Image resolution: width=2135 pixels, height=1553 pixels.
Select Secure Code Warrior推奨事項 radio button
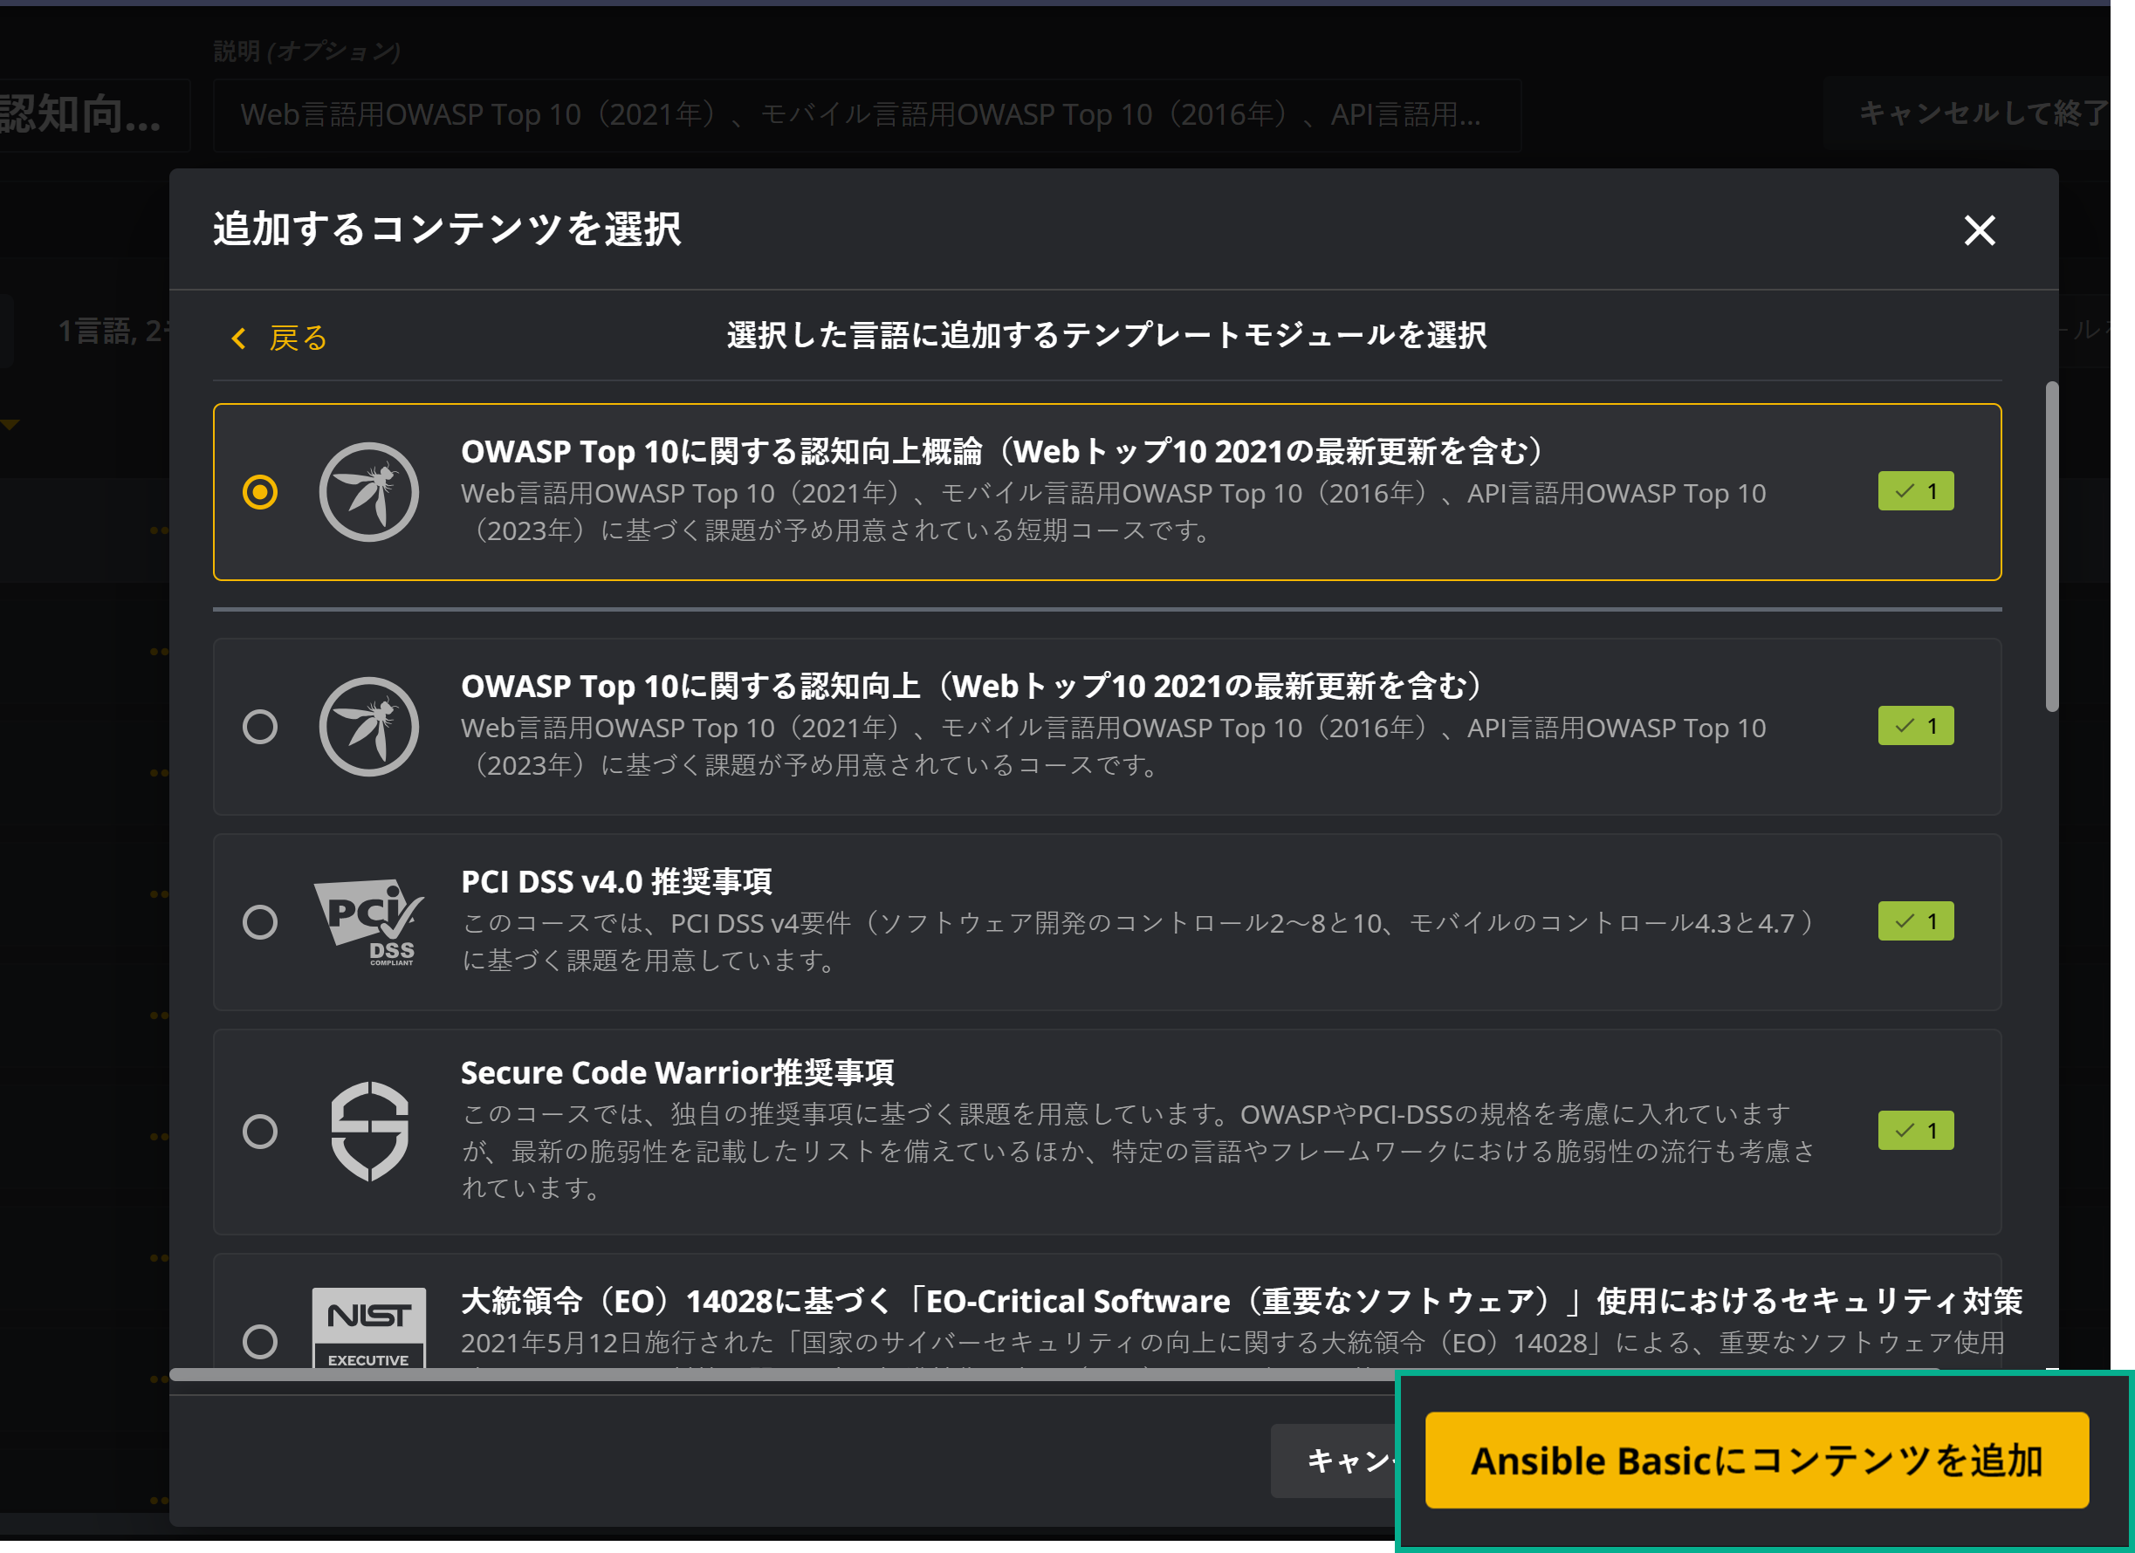pos(260,1131)
